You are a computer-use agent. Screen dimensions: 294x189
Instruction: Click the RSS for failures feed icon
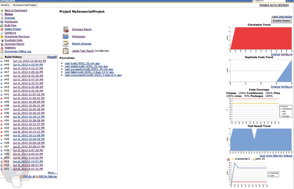[37, 176]
